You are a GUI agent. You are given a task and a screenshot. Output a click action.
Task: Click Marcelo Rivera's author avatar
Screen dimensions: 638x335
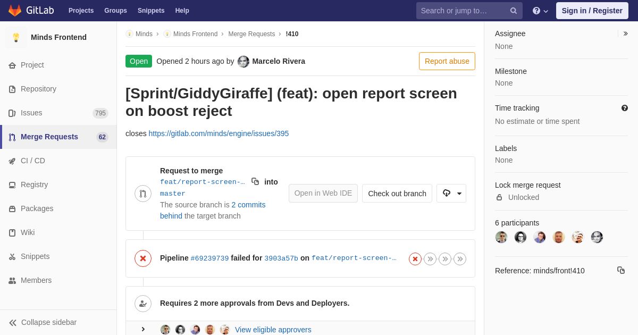coord(244,61)
